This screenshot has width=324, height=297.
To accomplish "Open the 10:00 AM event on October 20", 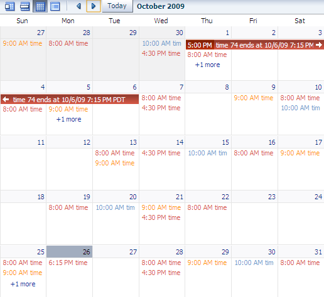I will [x=115, y=207].
